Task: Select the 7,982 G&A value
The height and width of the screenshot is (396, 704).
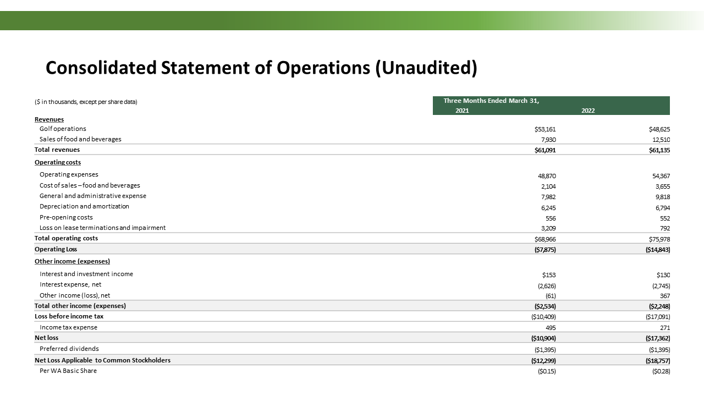Action: (548, 197)
